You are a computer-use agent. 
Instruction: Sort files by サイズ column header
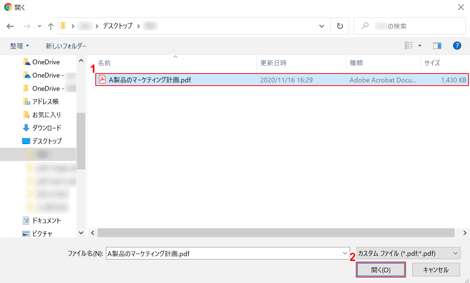pos(432,63)
